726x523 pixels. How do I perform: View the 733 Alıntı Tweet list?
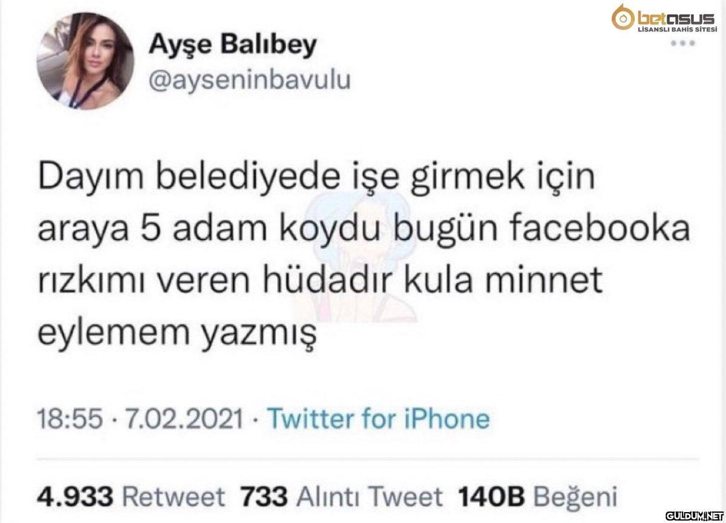click(x=342, y=498)
